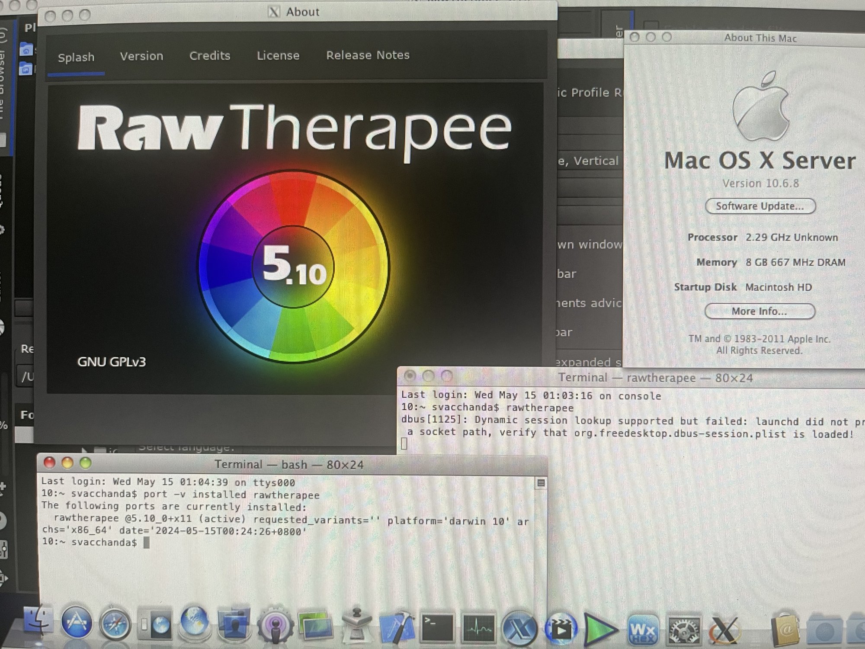Open Terminal icon in the Dock
The height and width of the screenshot is (649, 865).
coord(437,627)
